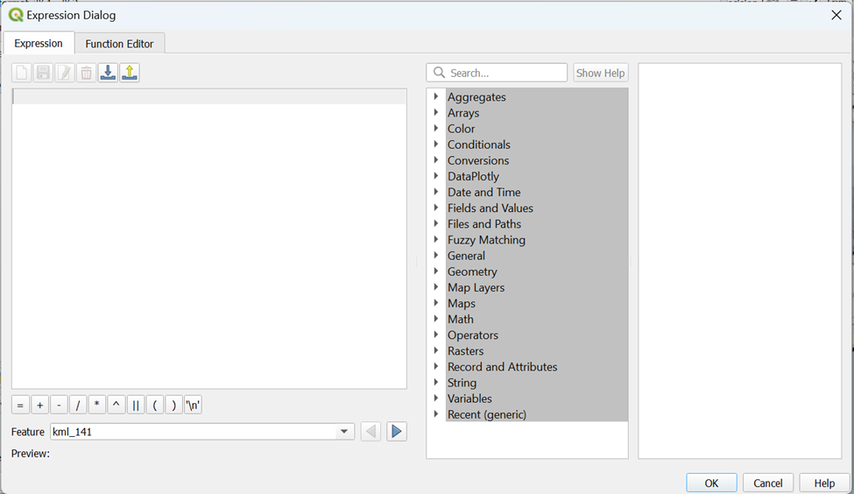Expand the Aggregates function group
Image resolution: width=854 pixels, height=494 pixels.
pyautogui.click(x=436, y=97)
